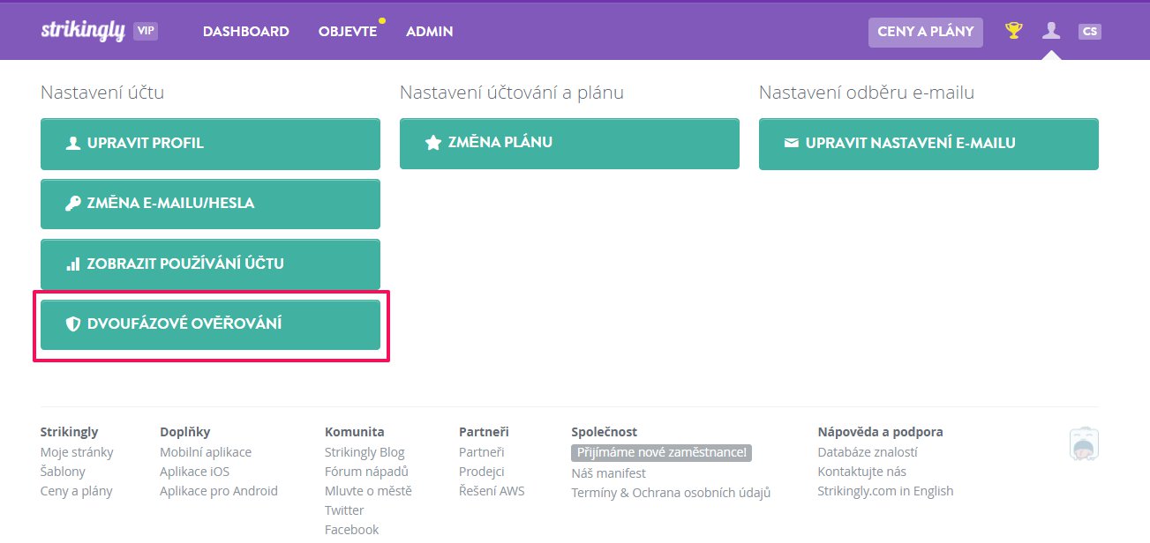The image size is (1150, 543).
Task: Switch language via CS badge
Action: 1090,32
